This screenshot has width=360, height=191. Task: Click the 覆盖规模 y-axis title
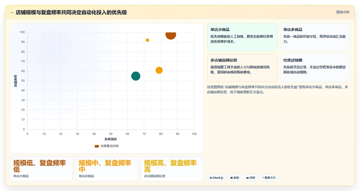coord(16,81)
